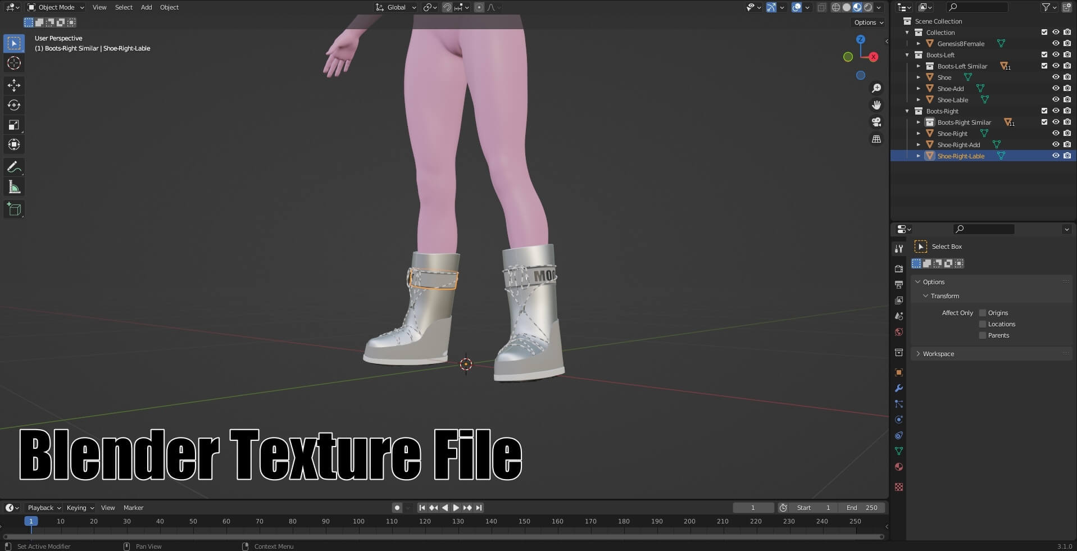
Task: Open the timeline Marker menu
Action: point(134,508)
